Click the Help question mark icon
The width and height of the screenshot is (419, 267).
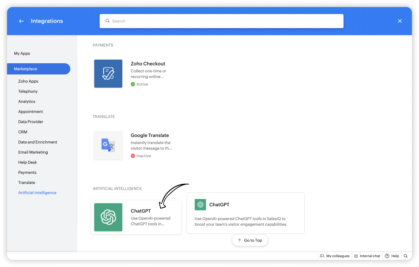click(x=387, y=256)
